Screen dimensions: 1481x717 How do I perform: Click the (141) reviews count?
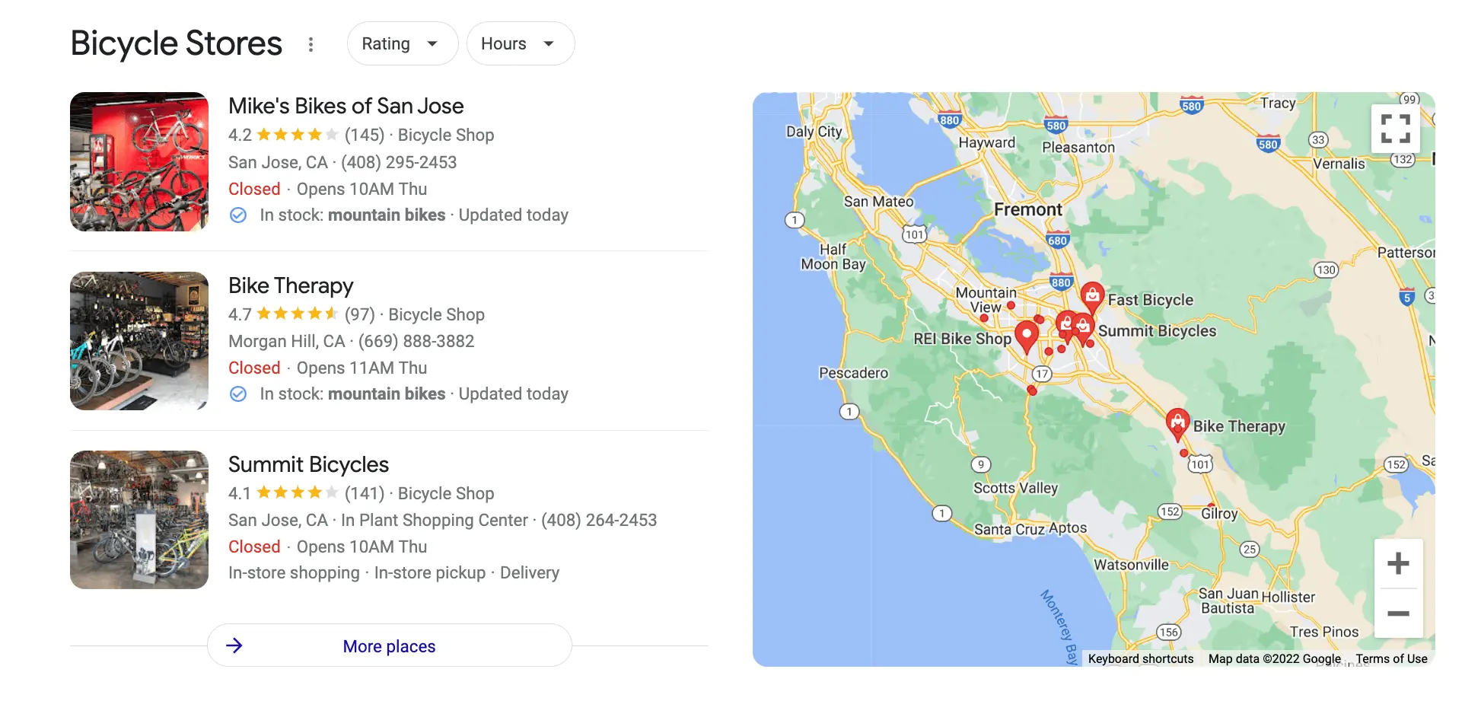365,493
